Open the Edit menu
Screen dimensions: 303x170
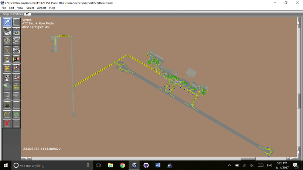pyautogui.click(x=11, y=8)
